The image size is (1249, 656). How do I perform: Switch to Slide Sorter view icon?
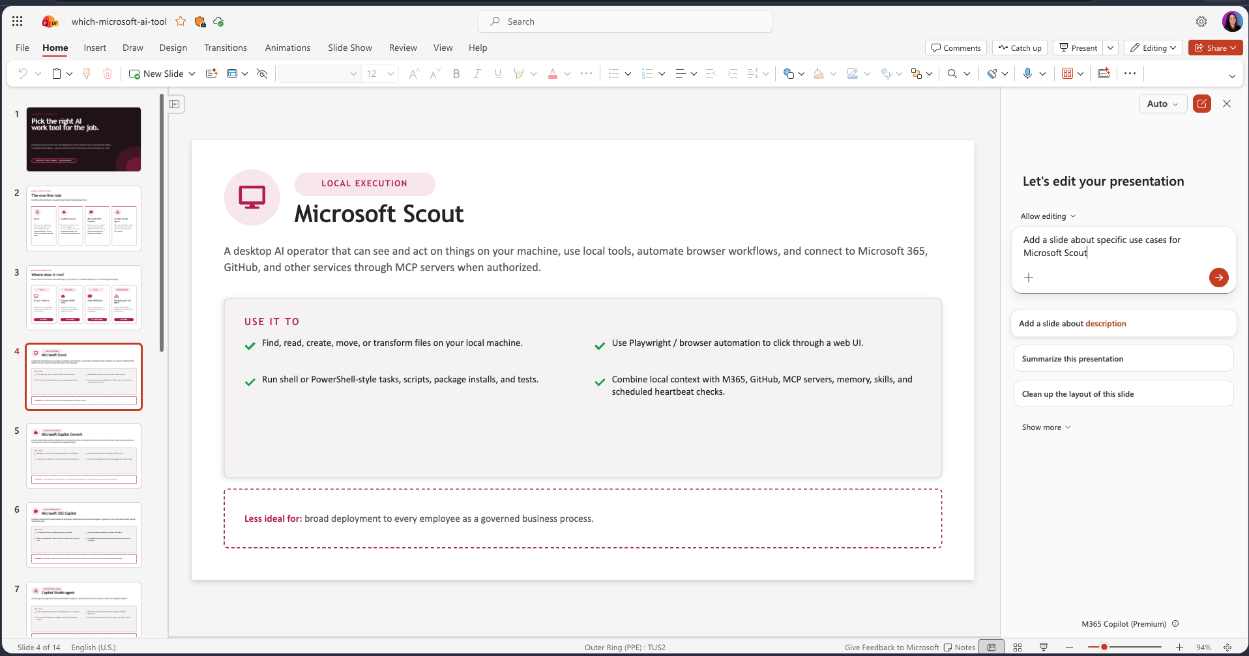pos(1018,648)
